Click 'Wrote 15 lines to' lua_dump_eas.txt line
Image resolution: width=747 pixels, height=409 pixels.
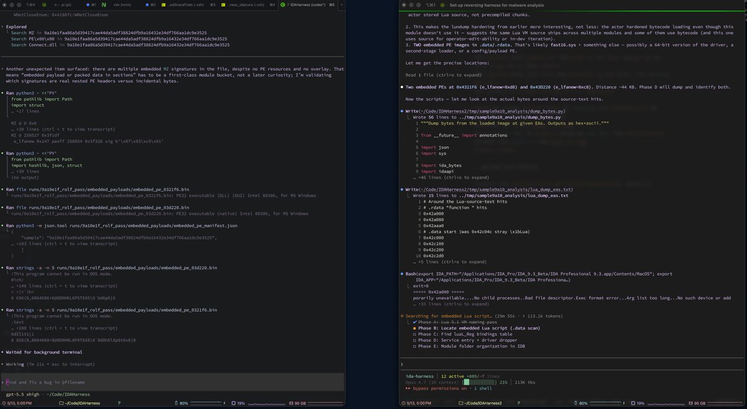coord(492,196)
